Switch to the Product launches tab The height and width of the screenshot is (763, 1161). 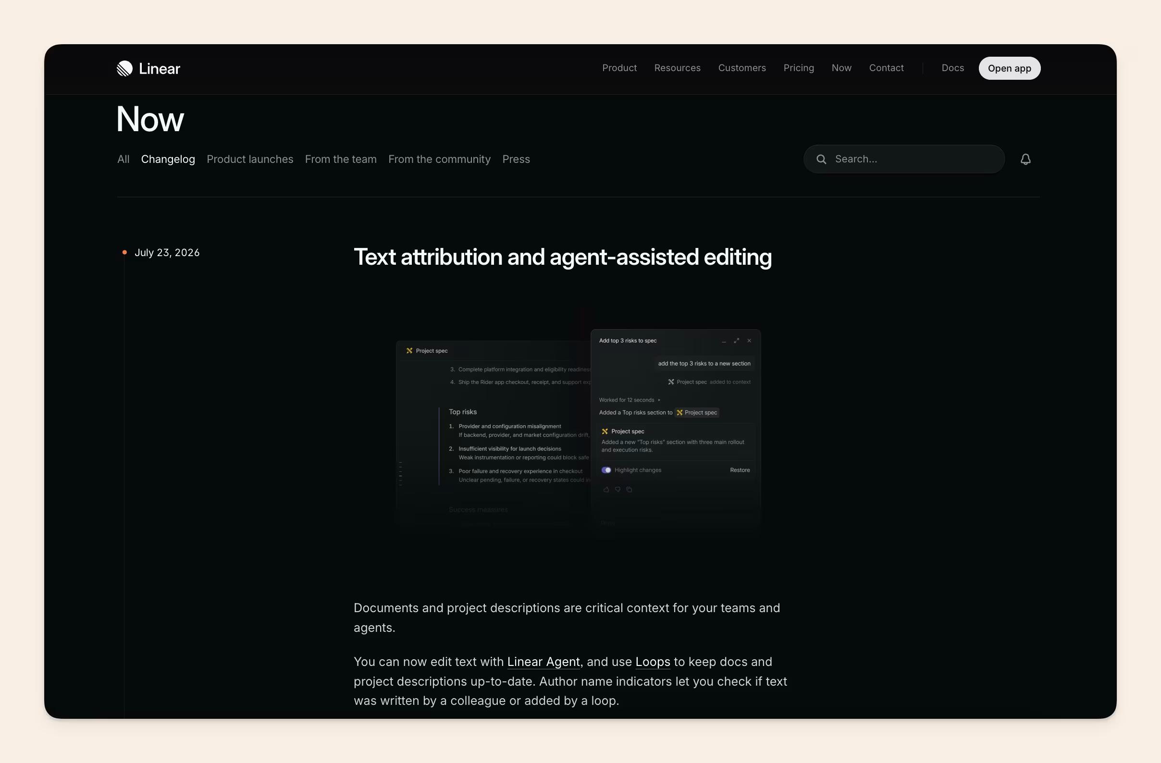coord(250,159)
